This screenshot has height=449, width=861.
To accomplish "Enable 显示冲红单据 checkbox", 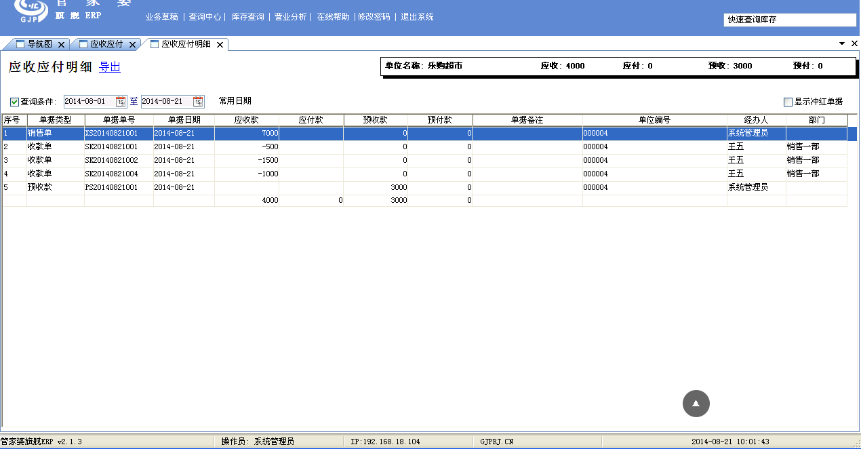I will (x=788, y=102).
